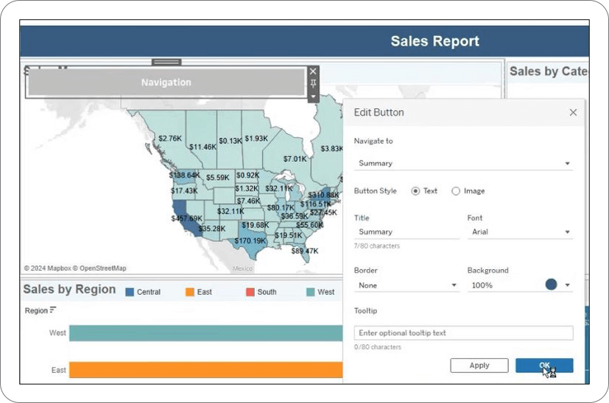Grab the Navigation object's drag handle
This screenshot has height=403, width=609.
(166, 62)
